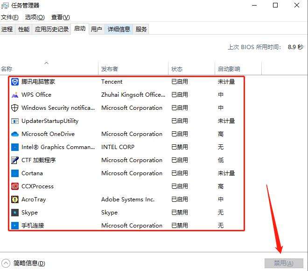Click the Adobe Systems Inc. publisher cell

click(128, 200)
